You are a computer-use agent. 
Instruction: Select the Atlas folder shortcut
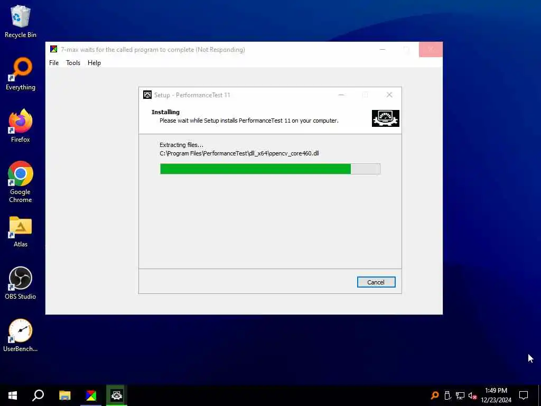pos(21,232)
